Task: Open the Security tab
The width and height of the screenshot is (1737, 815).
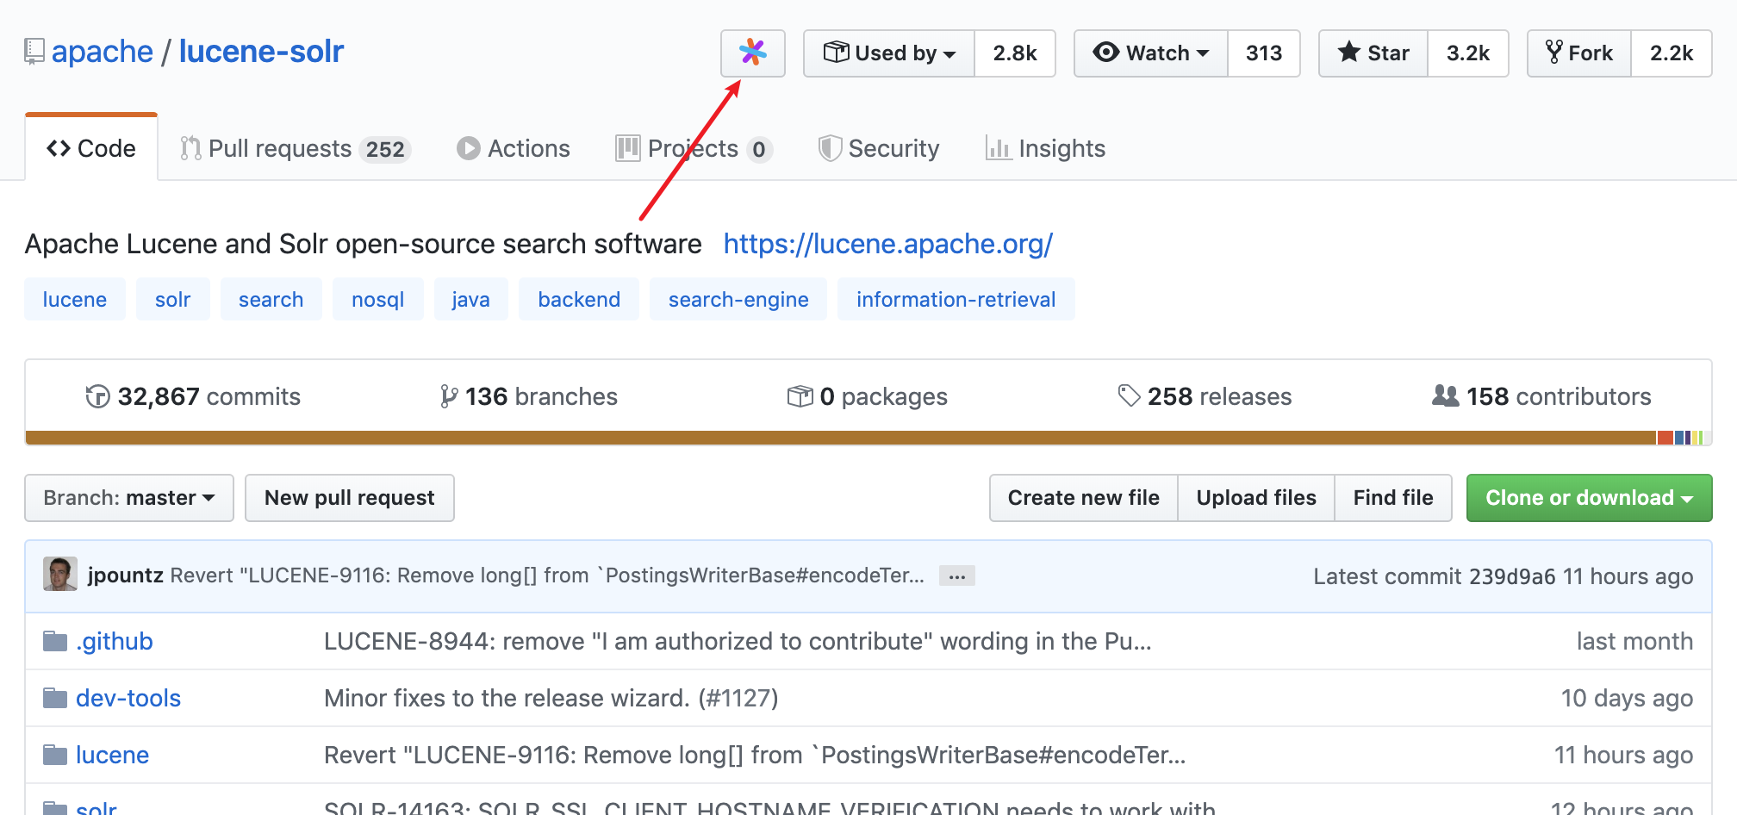Action: [x=879, y=148]
